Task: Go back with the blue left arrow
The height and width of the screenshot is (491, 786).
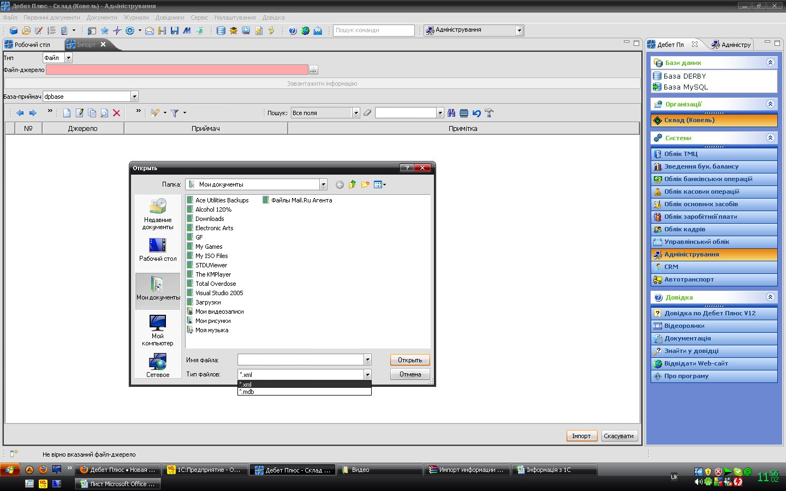Action: pos(20,113)
